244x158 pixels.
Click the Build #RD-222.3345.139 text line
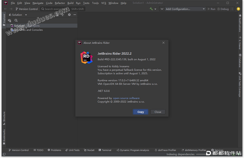(x=126, y=59)
